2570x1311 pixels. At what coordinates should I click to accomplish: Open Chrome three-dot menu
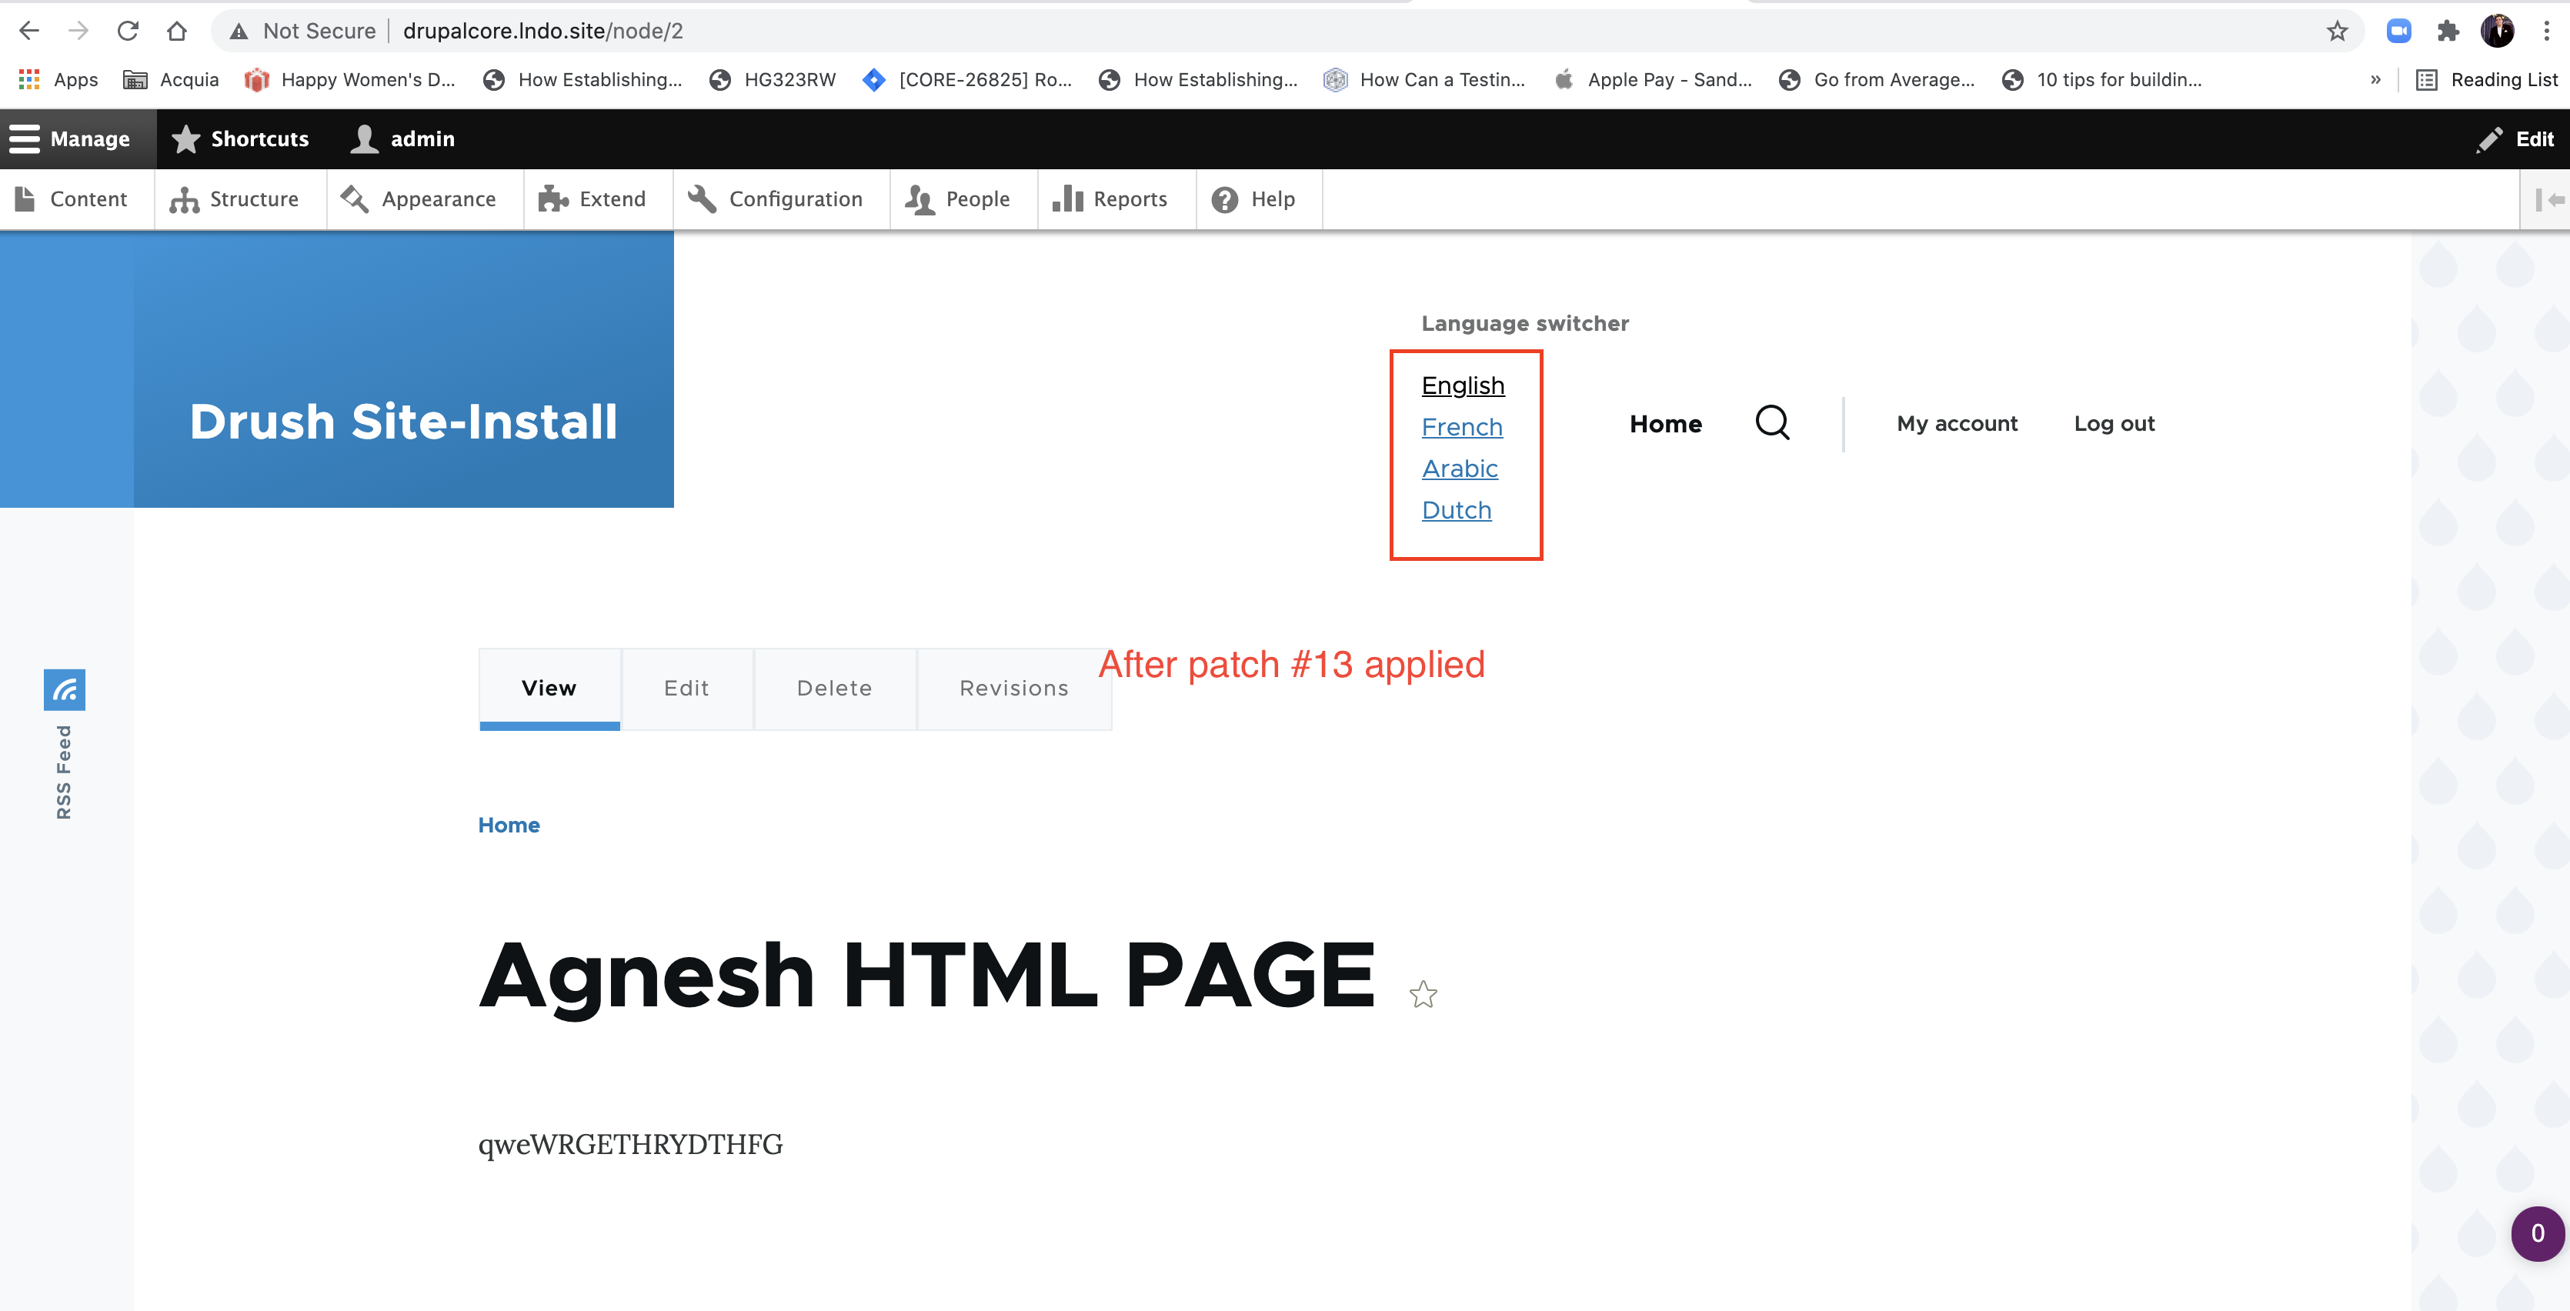coord(2546,31)
